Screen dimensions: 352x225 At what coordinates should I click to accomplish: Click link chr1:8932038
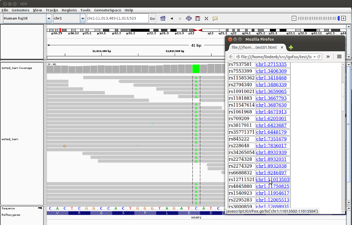pyautogui.click(x=271, y=166)
